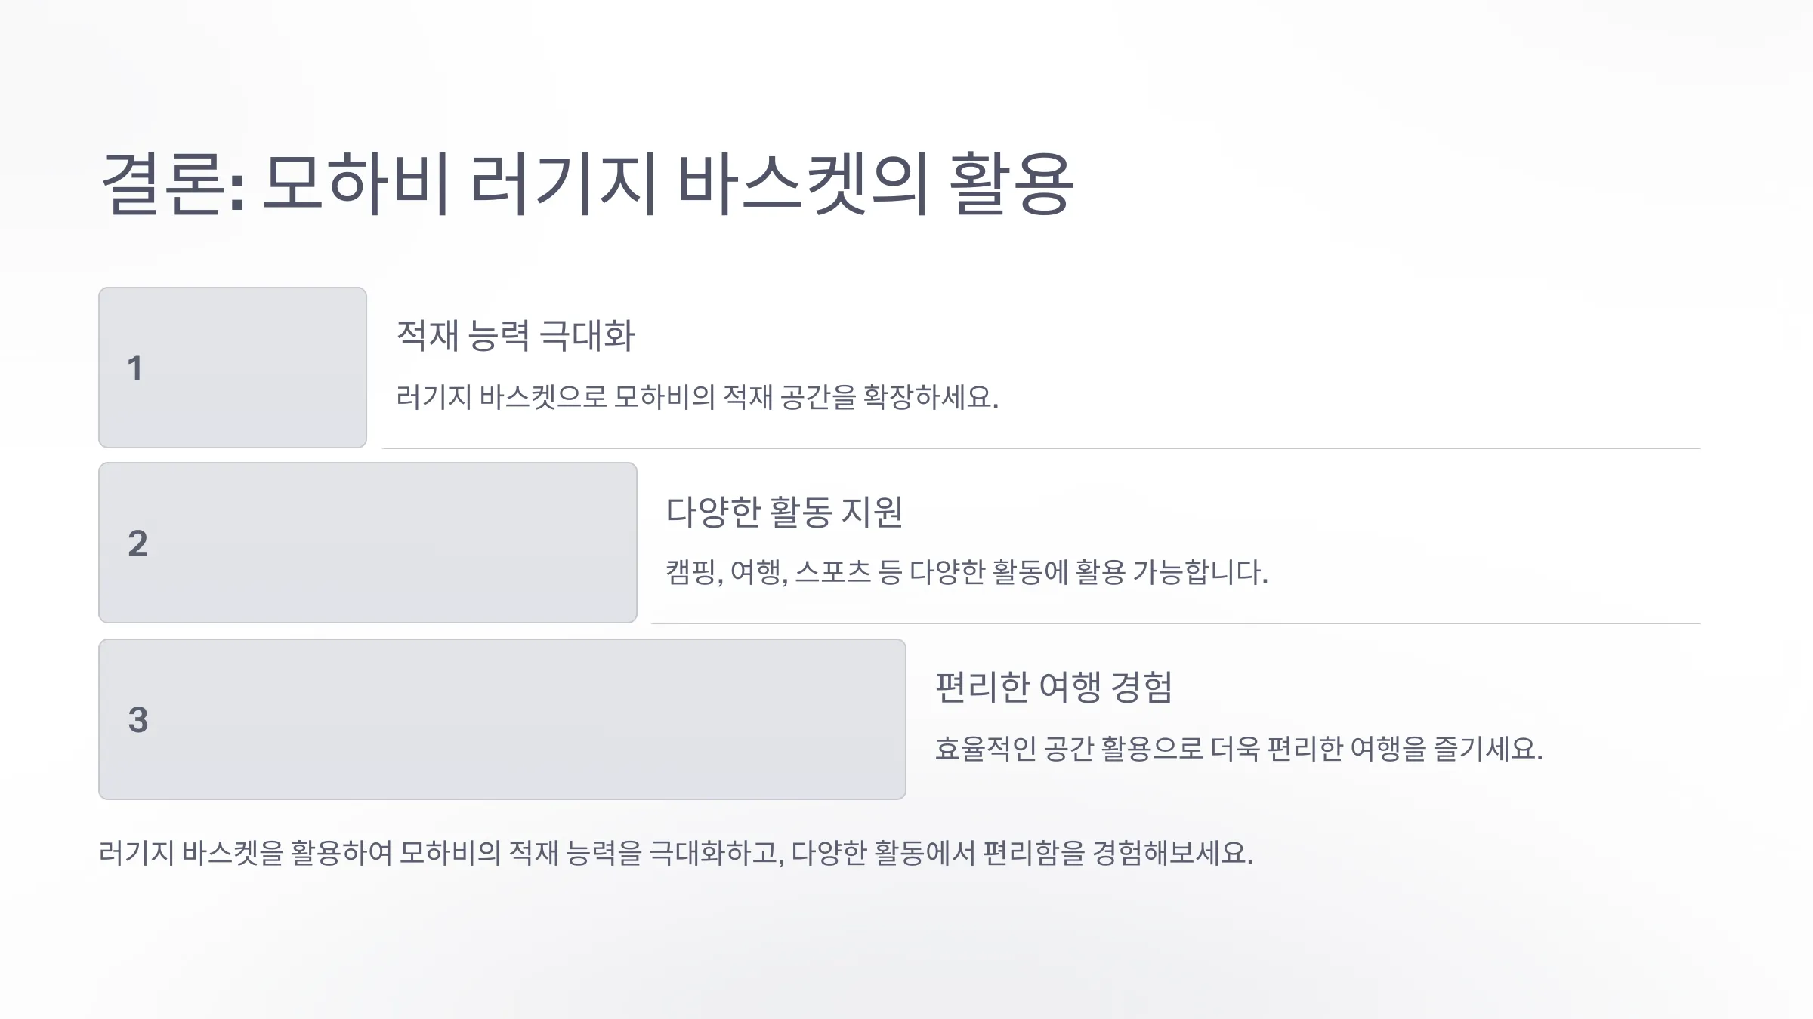Click the slide title starting with 결론
Viewport: 1813px width, 1019px height.
point(587,183)
